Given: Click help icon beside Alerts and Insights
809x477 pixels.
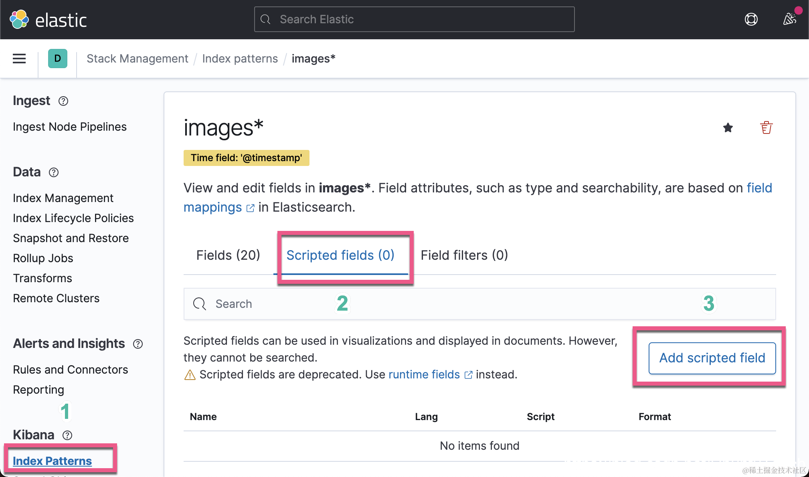Looking at the screenshot, I should [138, 344].
